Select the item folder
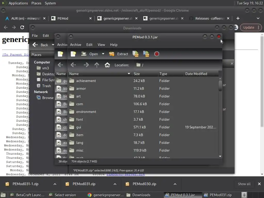The image size is (264, 198). [143, 135]
